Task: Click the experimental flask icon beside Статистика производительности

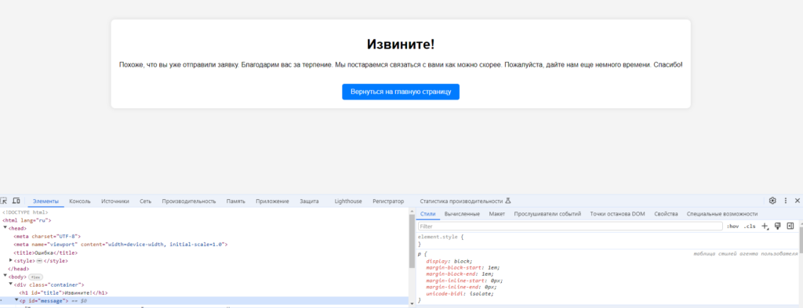Action: click(508, 201)
